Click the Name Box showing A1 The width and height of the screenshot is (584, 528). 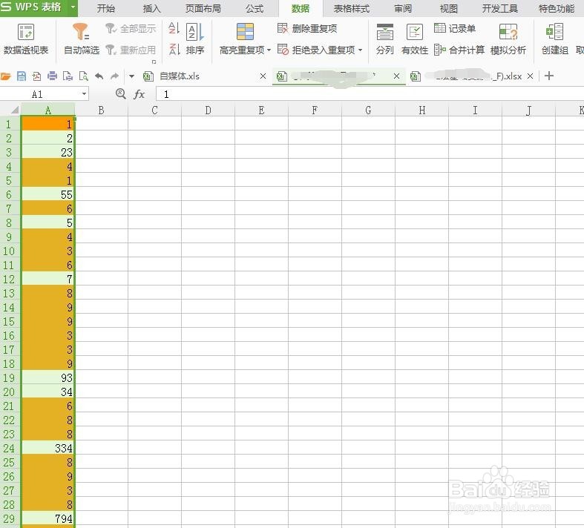(40, 94)
